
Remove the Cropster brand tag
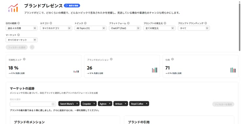tap(94, 104)
